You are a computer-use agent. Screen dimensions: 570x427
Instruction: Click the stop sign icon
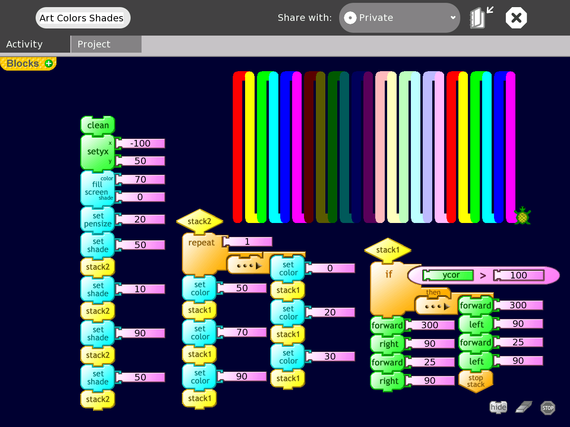click(548, 408)
